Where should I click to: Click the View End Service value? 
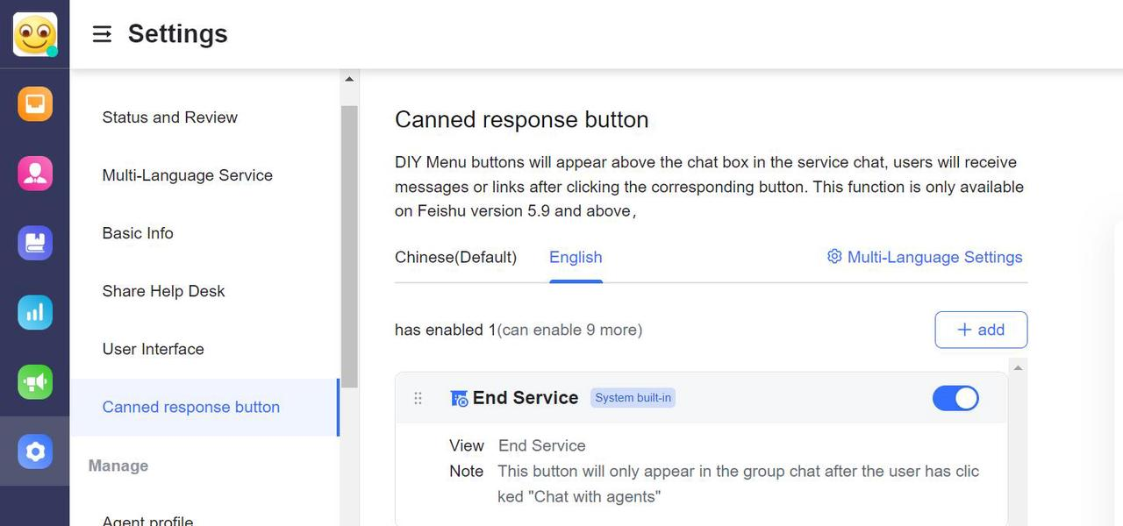coord(541,445)
